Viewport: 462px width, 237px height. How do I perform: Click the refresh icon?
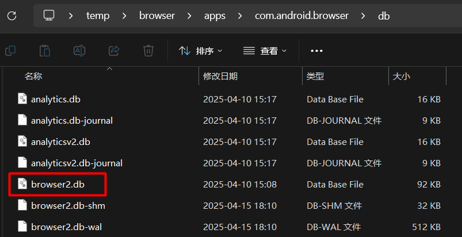pos(12,16)
